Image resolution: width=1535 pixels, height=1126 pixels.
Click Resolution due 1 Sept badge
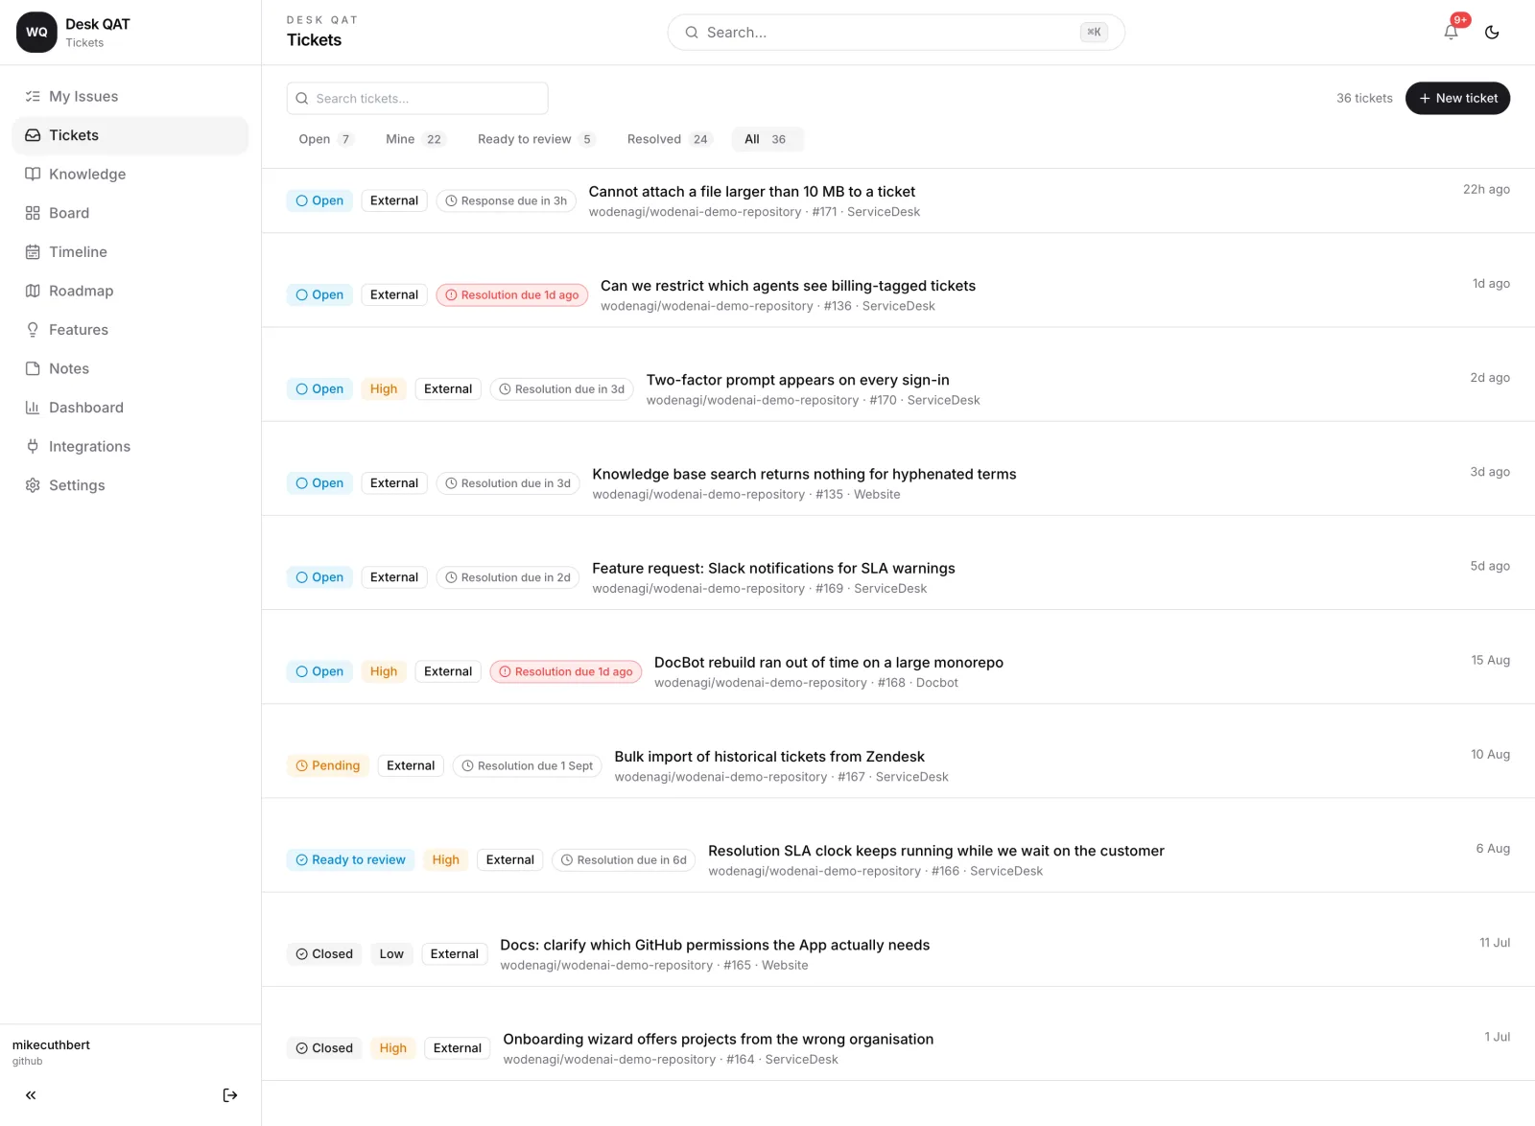point(527,765)
